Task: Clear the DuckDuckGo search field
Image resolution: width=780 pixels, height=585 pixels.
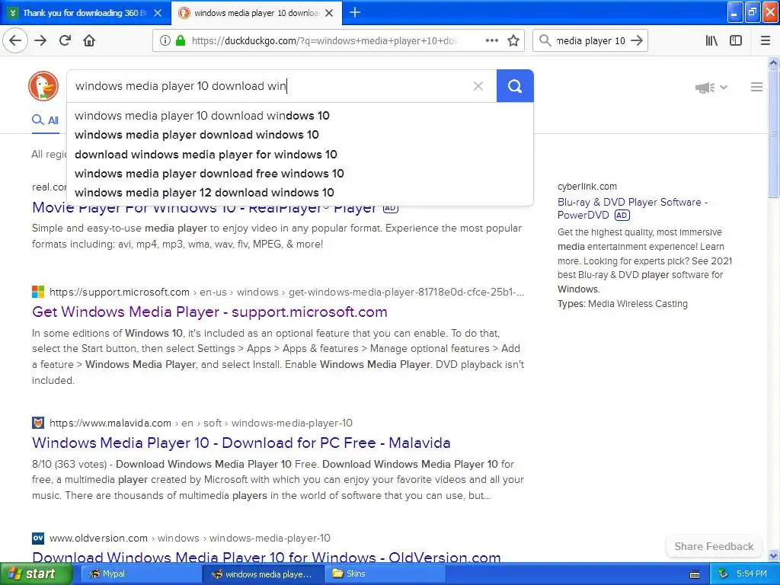Action: pyautogui.click(x=478, y=86)
